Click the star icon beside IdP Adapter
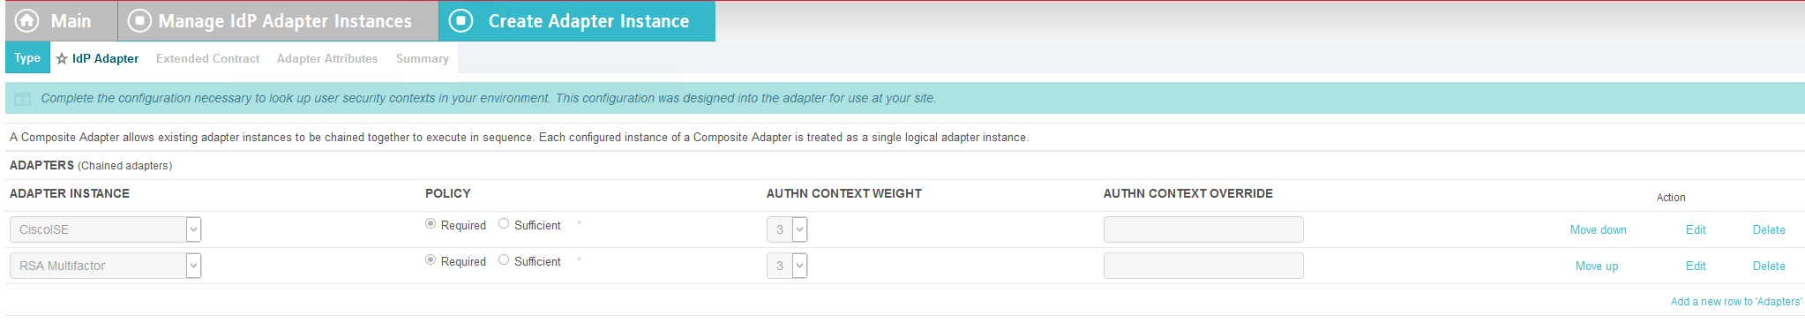Image resolution: width=1805 pixels, height=323 pixels. (62, 59)
